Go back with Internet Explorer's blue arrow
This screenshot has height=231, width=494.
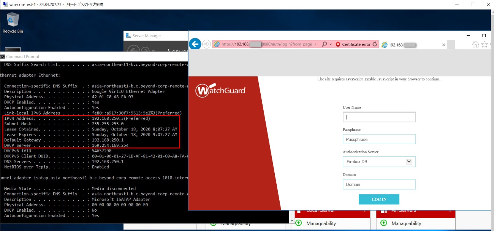pyautogui.click(x=195, y=44)
